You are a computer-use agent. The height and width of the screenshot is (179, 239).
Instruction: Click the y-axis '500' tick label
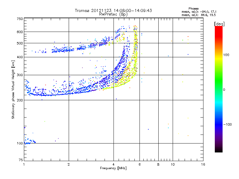20,43
